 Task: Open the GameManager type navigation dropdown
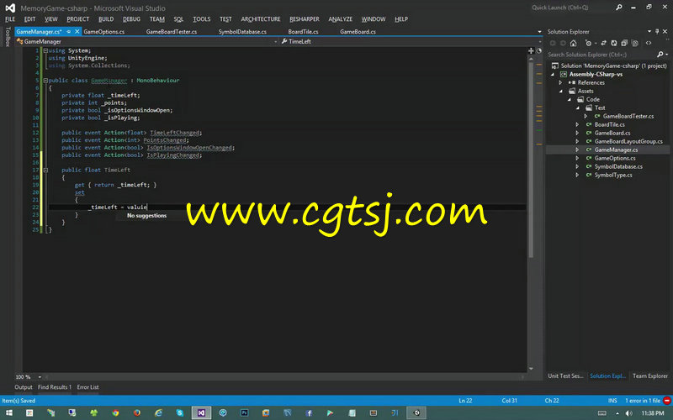[x=275, y=41]
